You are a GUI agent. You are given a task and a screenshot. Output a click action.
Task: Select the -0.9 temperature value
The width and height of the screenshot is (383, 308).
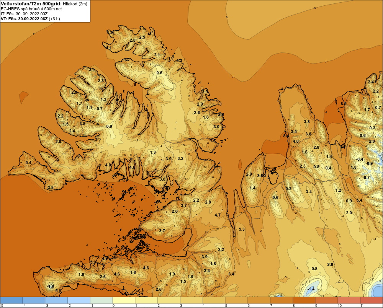point(370,163)
